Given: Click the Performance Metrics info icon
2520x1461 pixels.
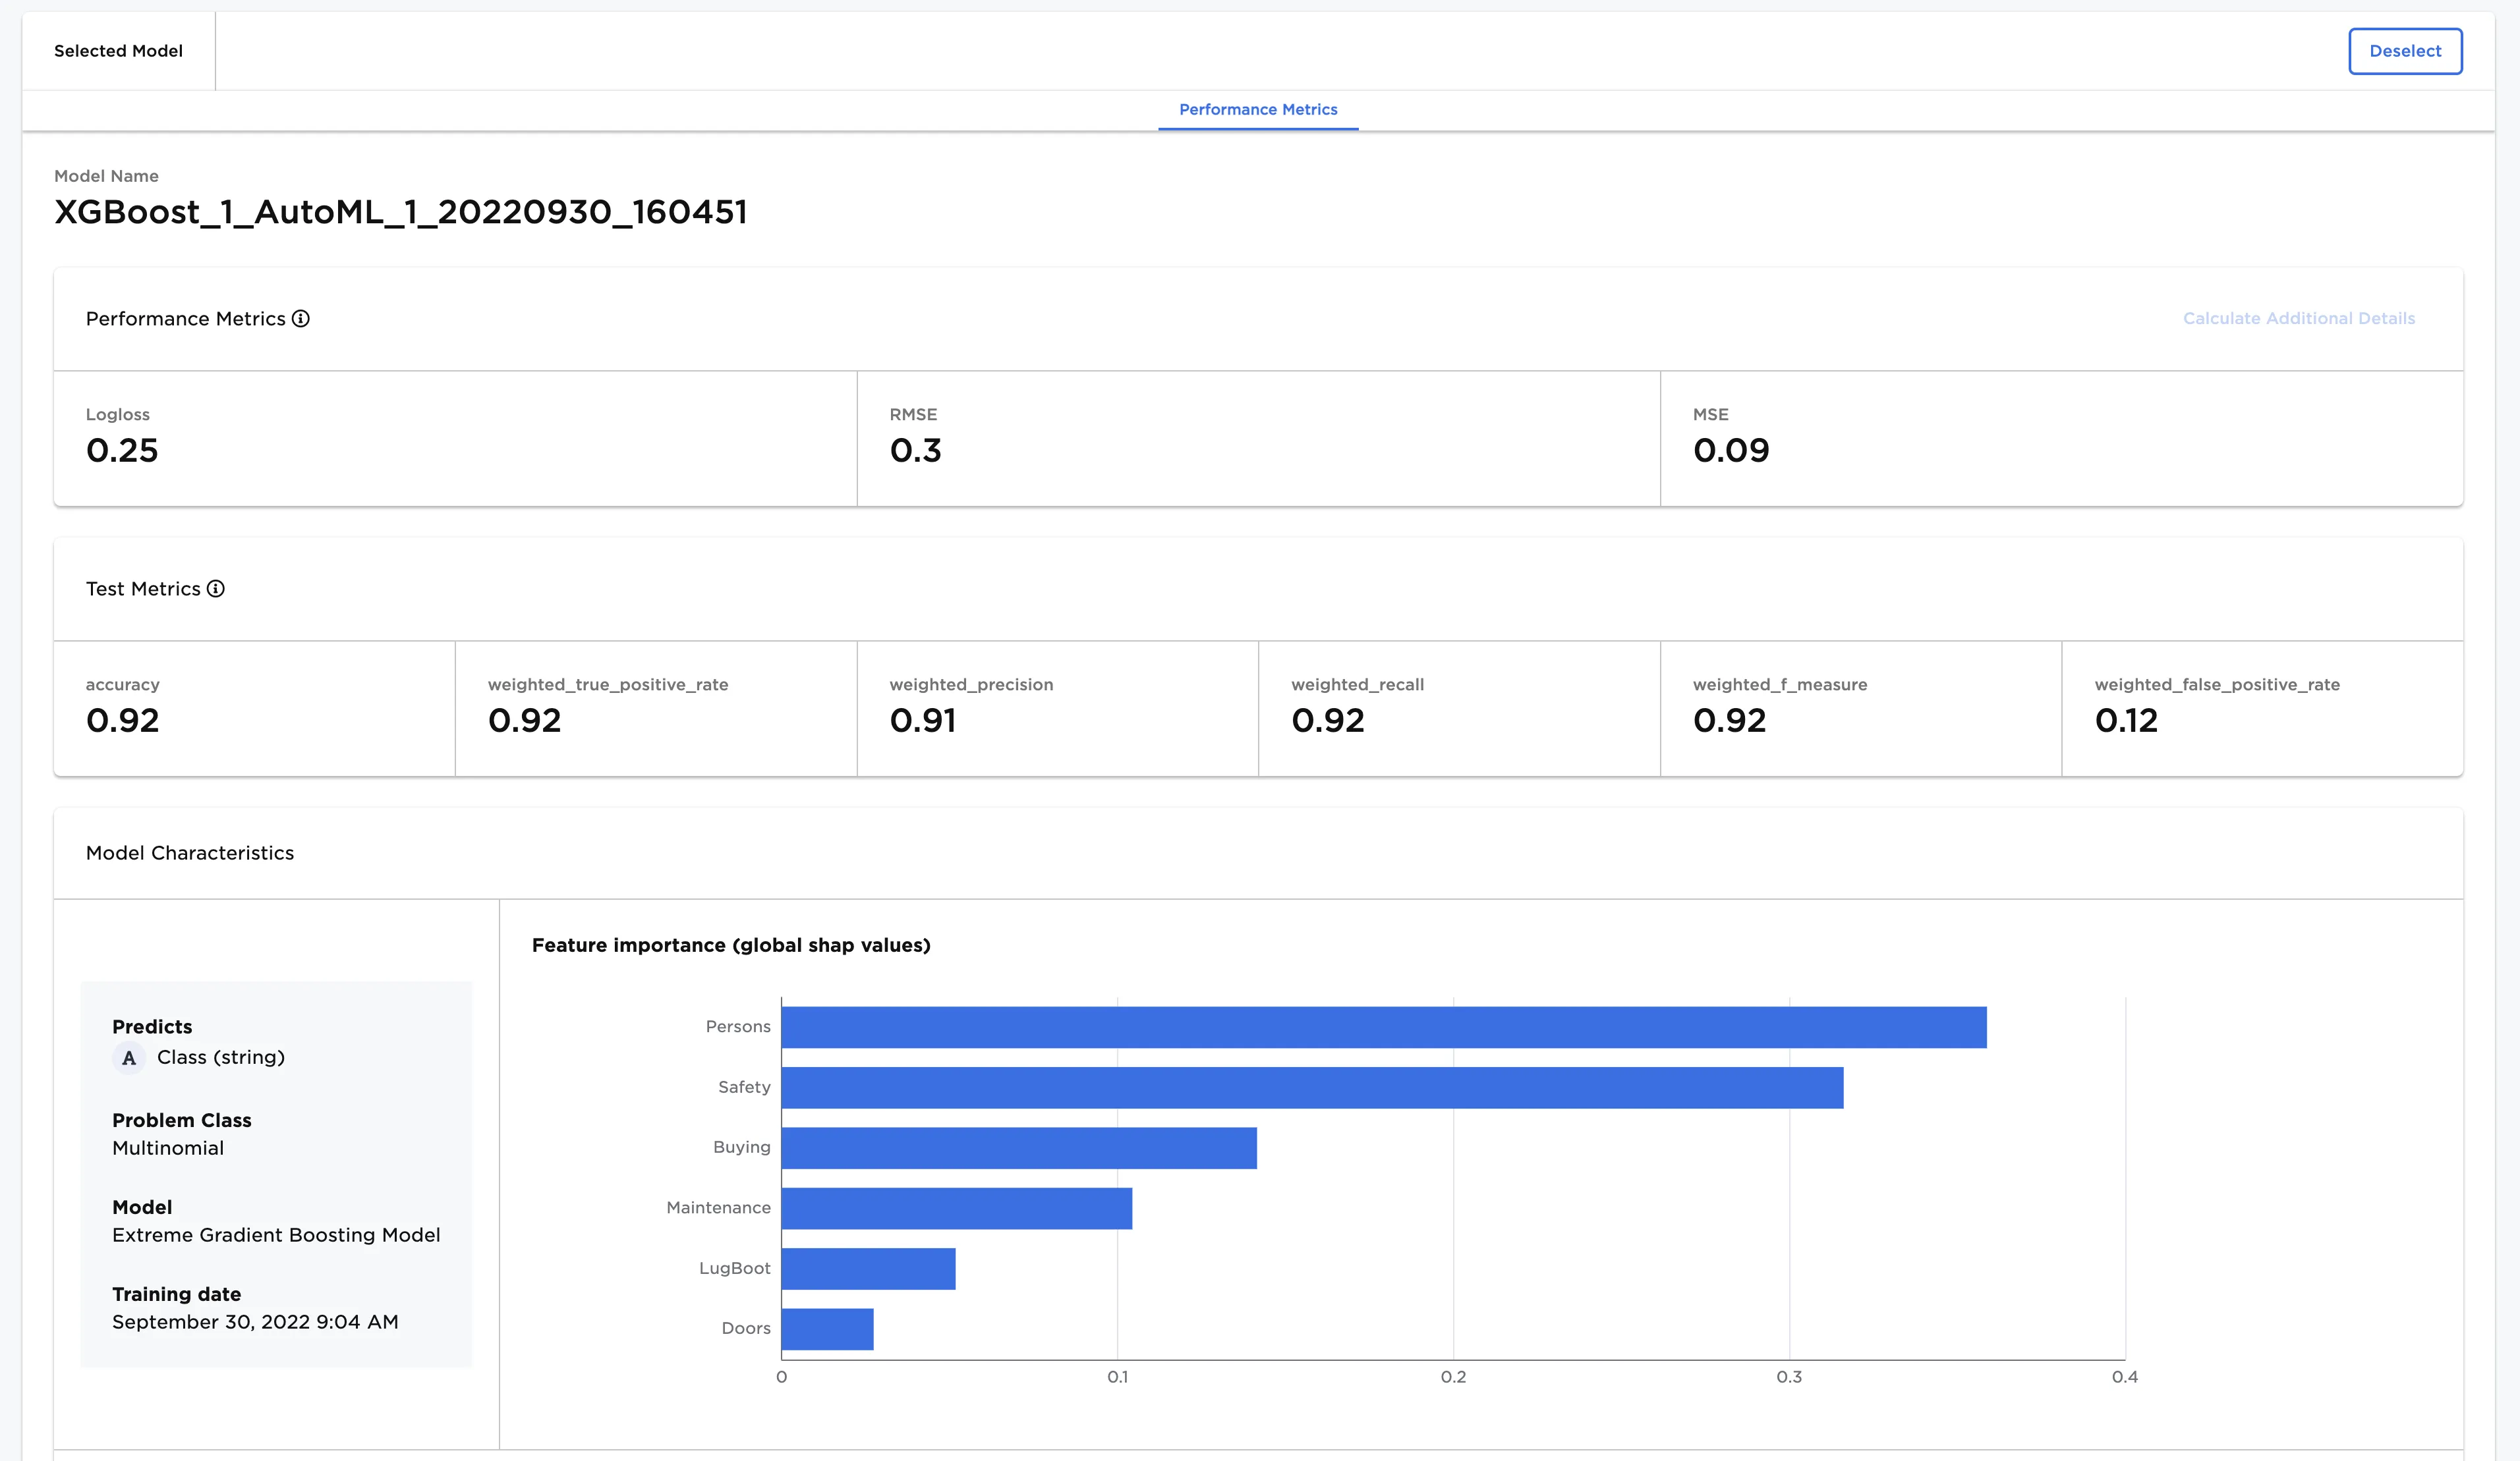Looking at the screenshot, I should 300,319.
